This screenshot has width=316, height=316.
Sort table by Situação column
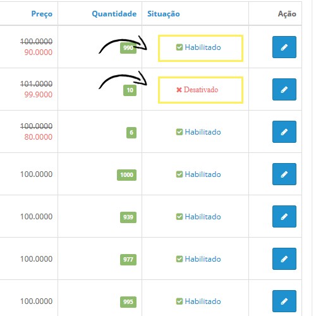[x=164, y=14]
